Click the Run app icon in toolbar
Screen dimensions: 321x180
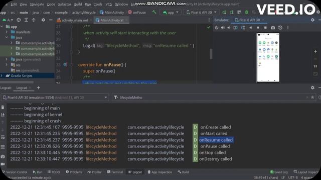(224, 12)
